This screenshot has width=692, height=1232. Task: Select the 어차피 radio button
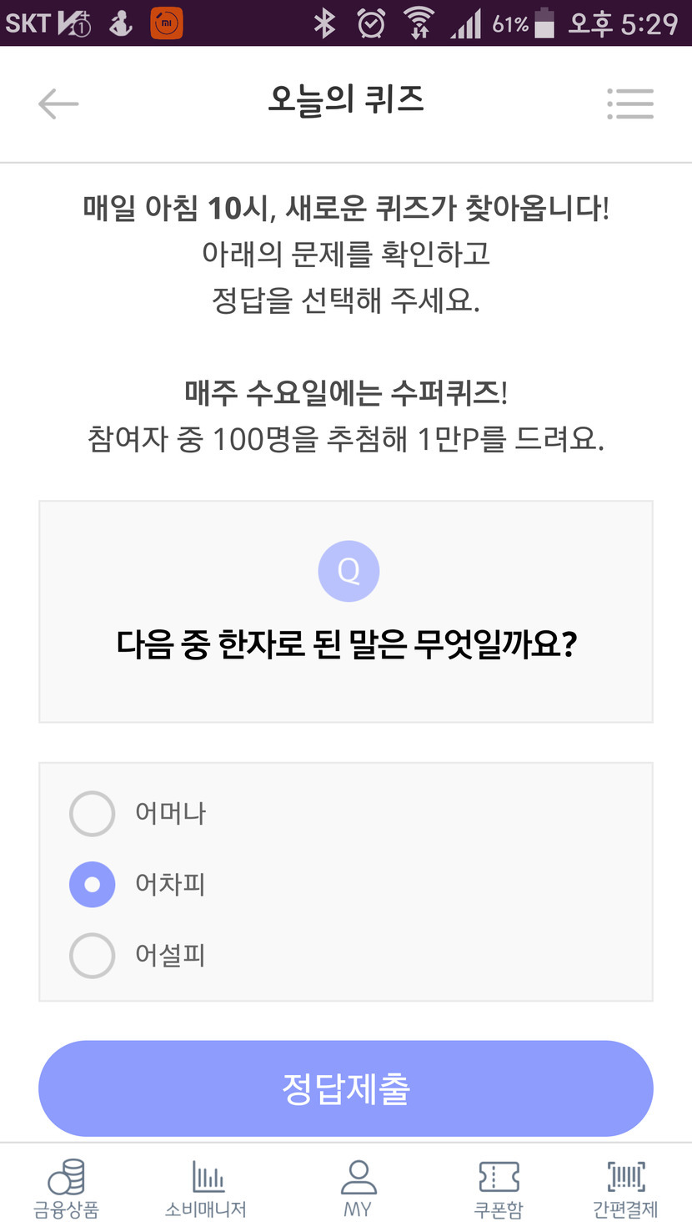(92, 884)
